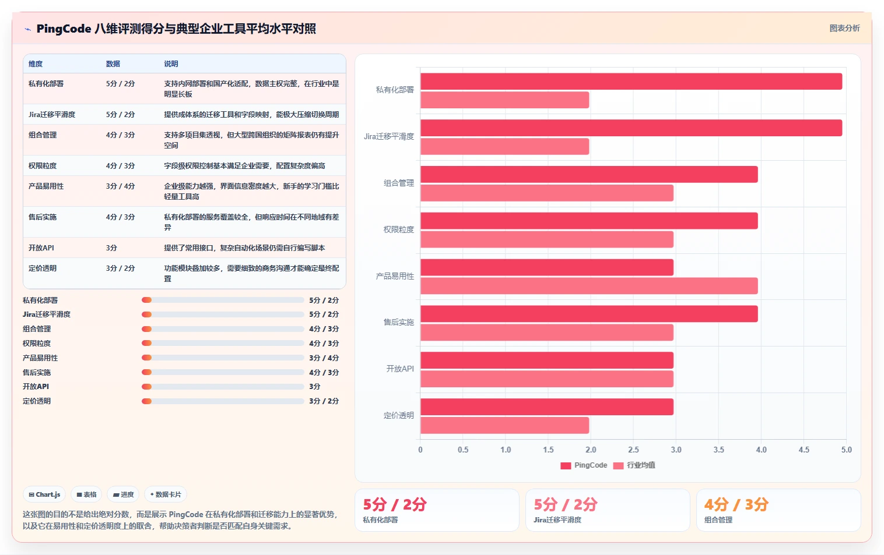Click the PingCode bar for 售后实施
The height and width of the screenshot is (555, 884).
pyautogui.click(x=589, y=314)
